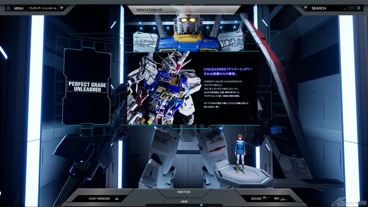Viewport: 368px width, 207px height.
Task: Expand the CHAT WINDOW panel
Action: point(117,198)
